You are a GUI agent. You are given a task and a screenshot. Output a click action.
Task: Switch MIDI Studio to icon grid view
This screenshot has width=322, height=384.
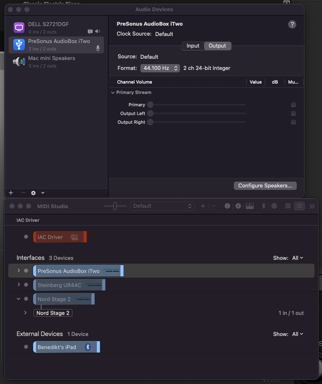288,206
